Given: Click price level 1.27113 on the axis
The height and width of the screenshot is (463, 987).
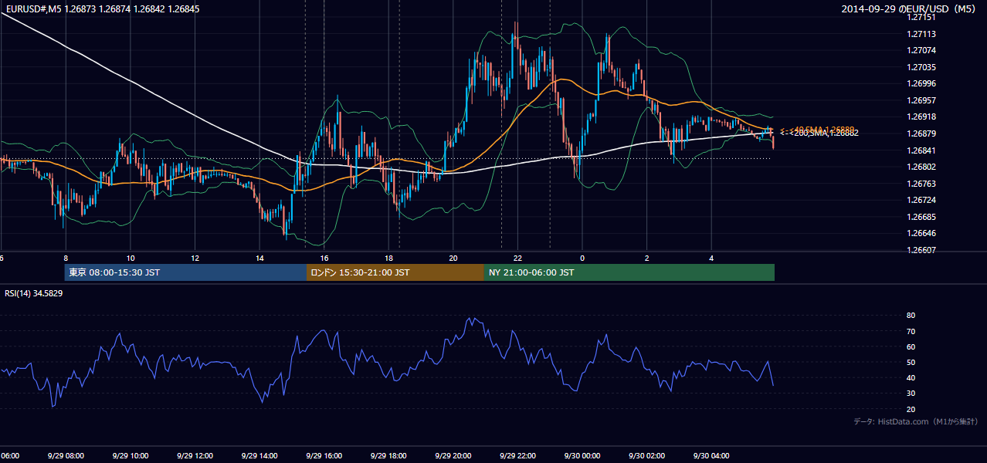Looking at the screenshot, I should [x=921, y=34].
